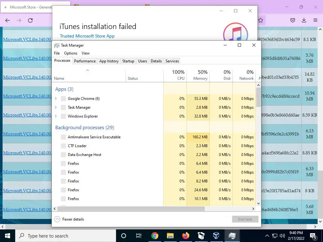Open Cortana circle on the taskbar
The image size is (323, 242).
coord(124,236)
